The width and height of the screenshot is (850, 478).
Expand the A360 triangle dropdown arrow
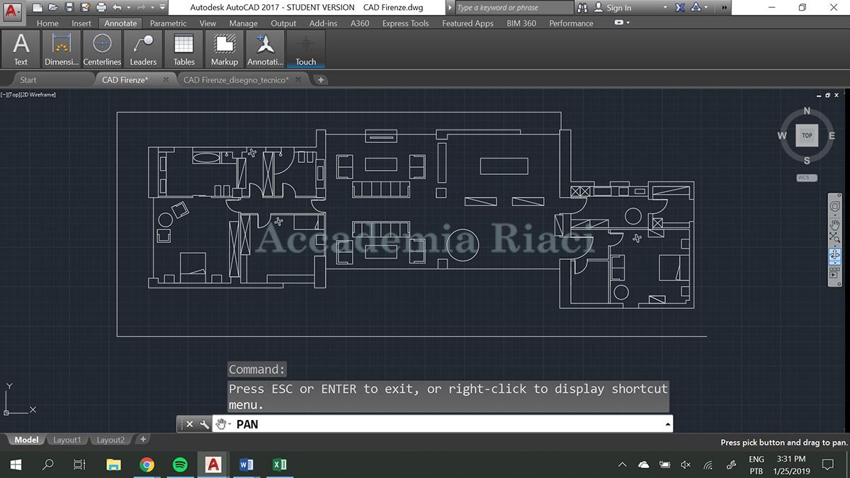click(705, 8)
